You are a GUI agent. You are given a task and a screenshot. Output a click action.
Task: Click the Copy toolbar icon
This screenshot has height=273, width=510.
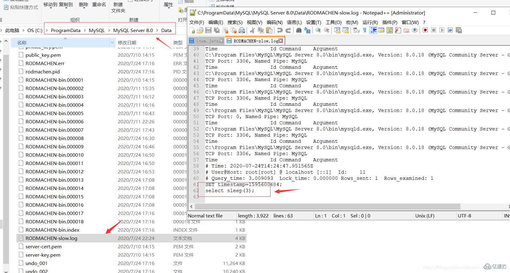pos(261,30)
